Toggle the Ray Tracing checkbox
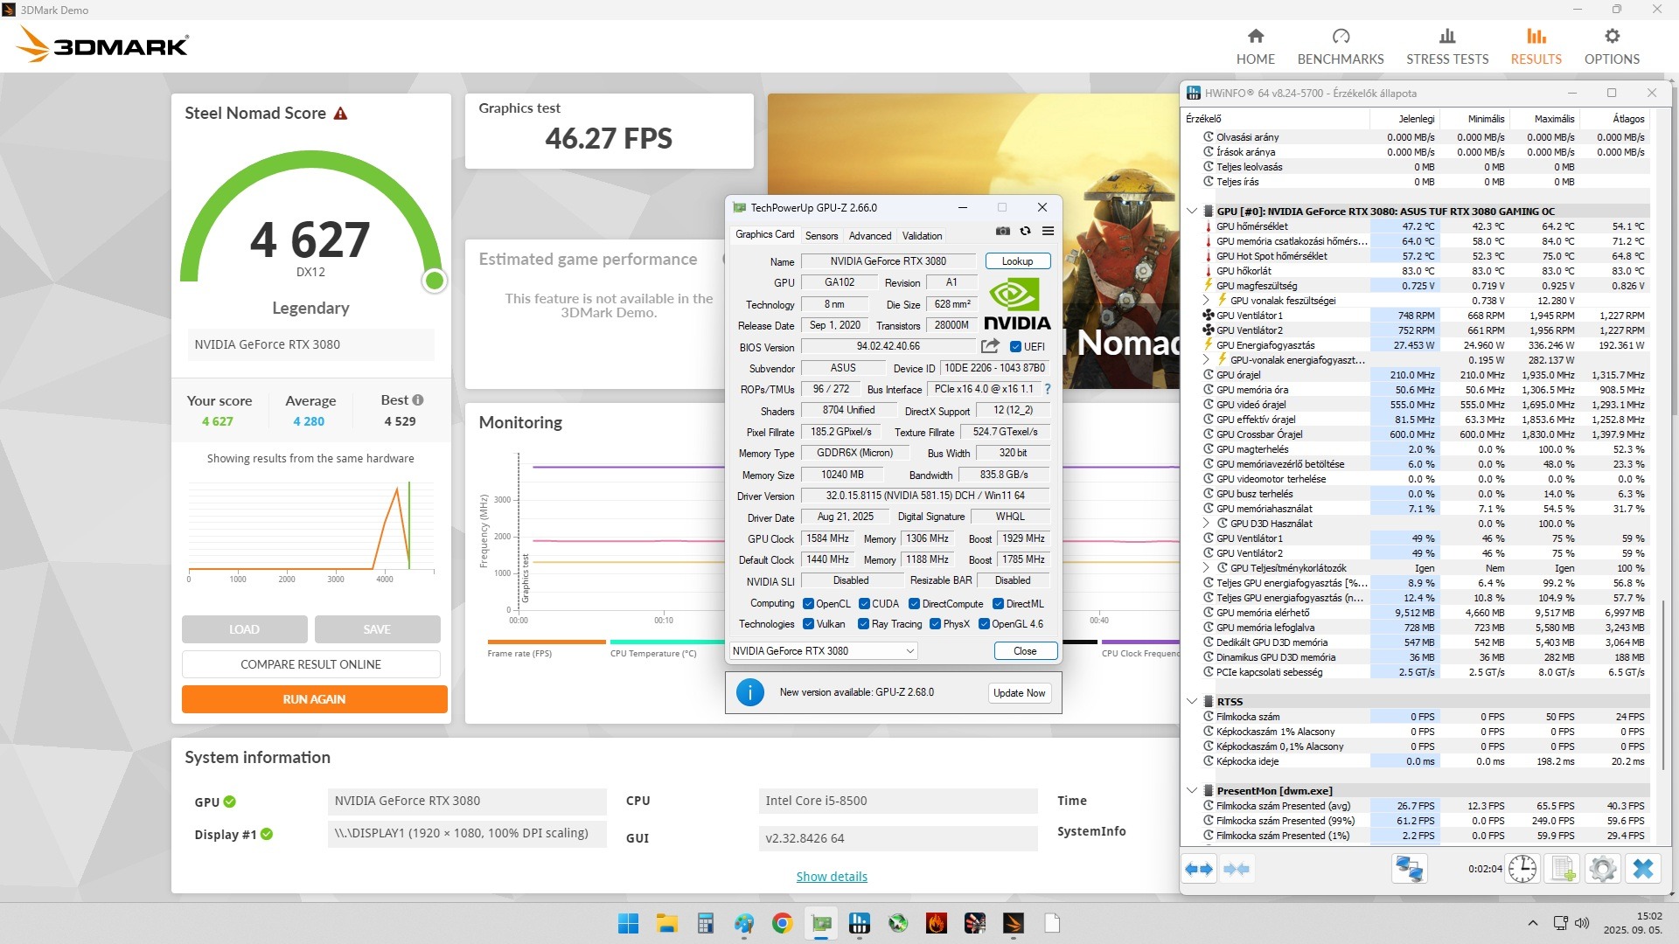This screenshot has width=1679, height=944. click(x=864, y=624)
